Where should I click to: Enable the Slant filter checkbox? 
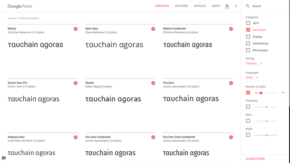point(248,121)
